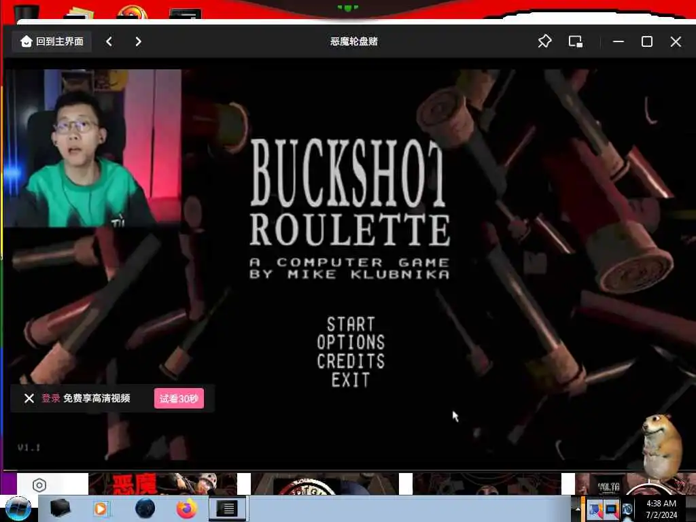Maximize the 恶魔轮盘赌 player window
Screen dimensions: 696x522
[647, 41]
